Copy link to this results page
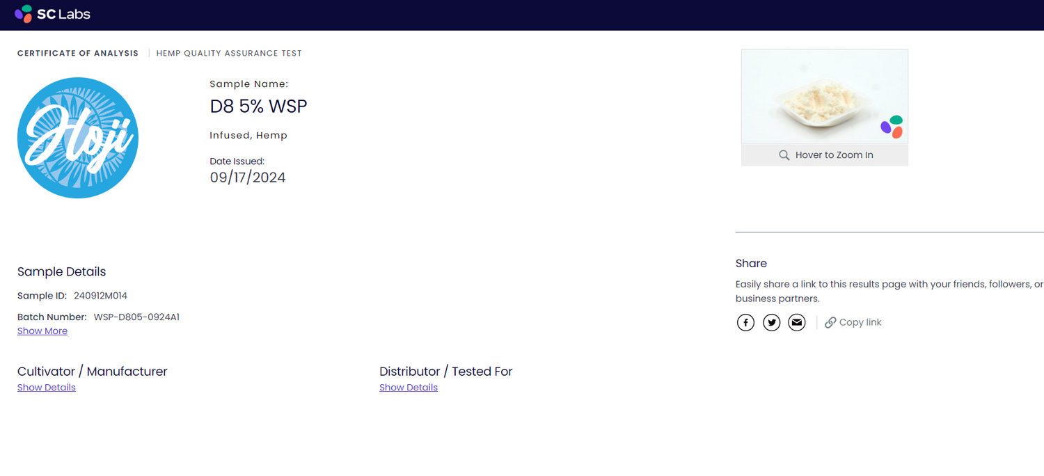Viewport: 1044px width, 476px height. click(x=853, y=322)
